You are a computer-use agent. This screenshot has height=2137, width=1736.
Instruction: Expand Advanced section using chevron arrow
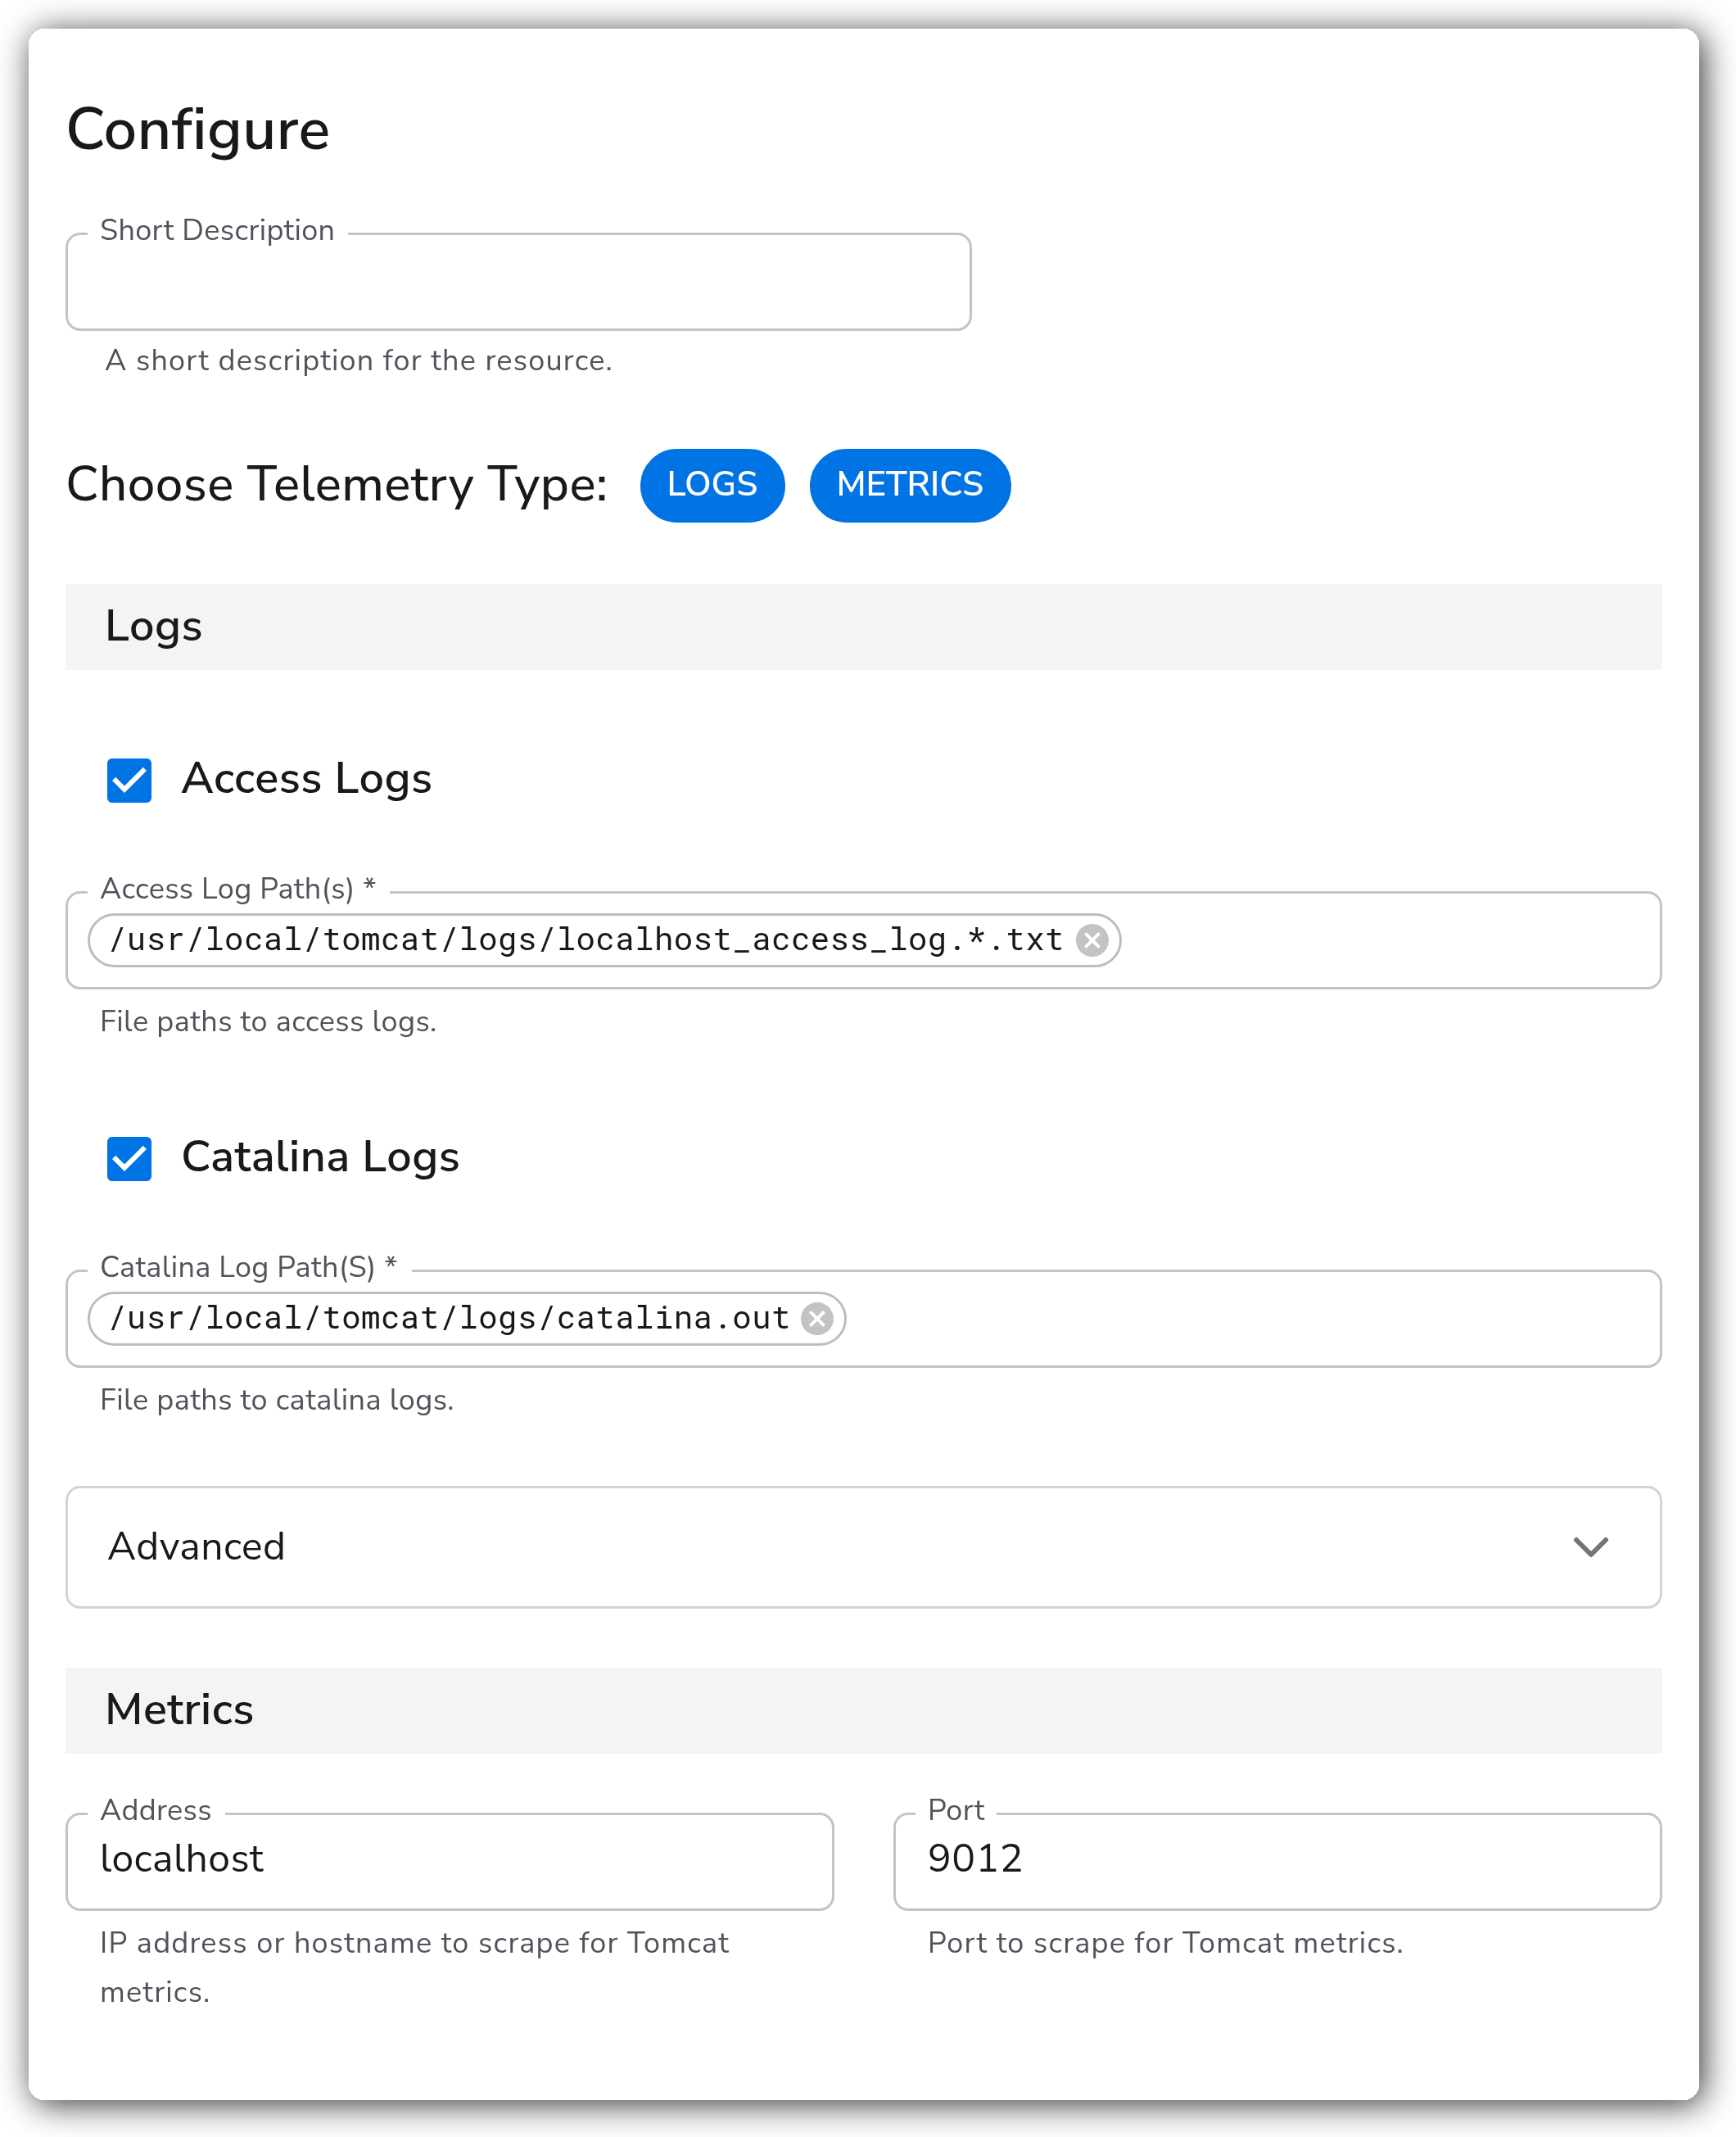(x=1590, y=1547)
